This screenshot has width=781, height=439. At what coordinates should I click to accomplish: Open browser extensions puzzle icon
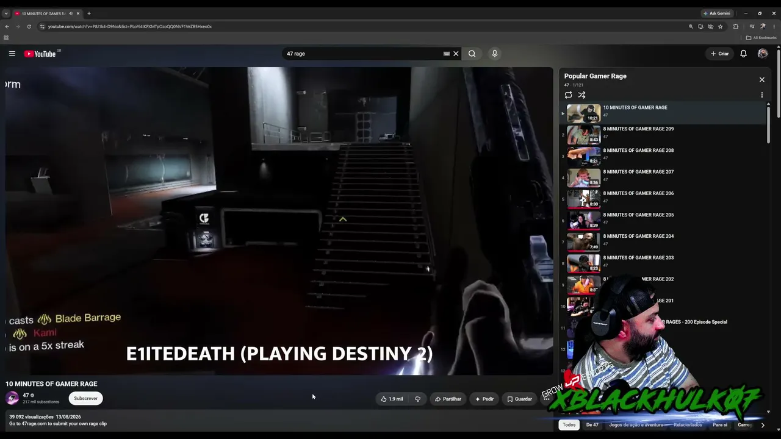(x=736, y=26)
